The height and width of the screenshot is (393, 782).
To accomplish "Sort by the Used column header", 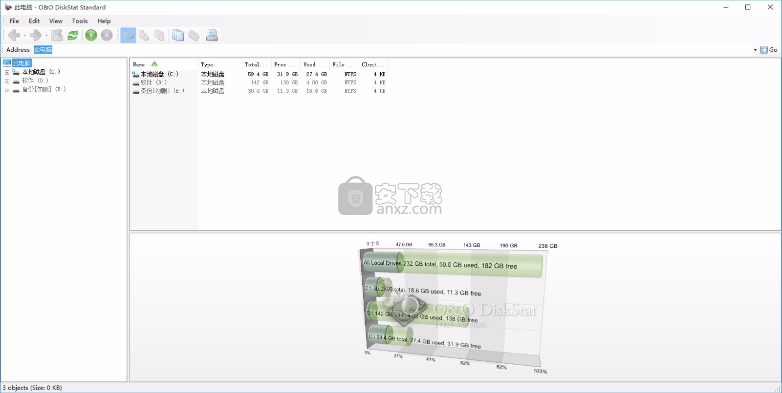I will pyautogui.click(x=315, y=64).
